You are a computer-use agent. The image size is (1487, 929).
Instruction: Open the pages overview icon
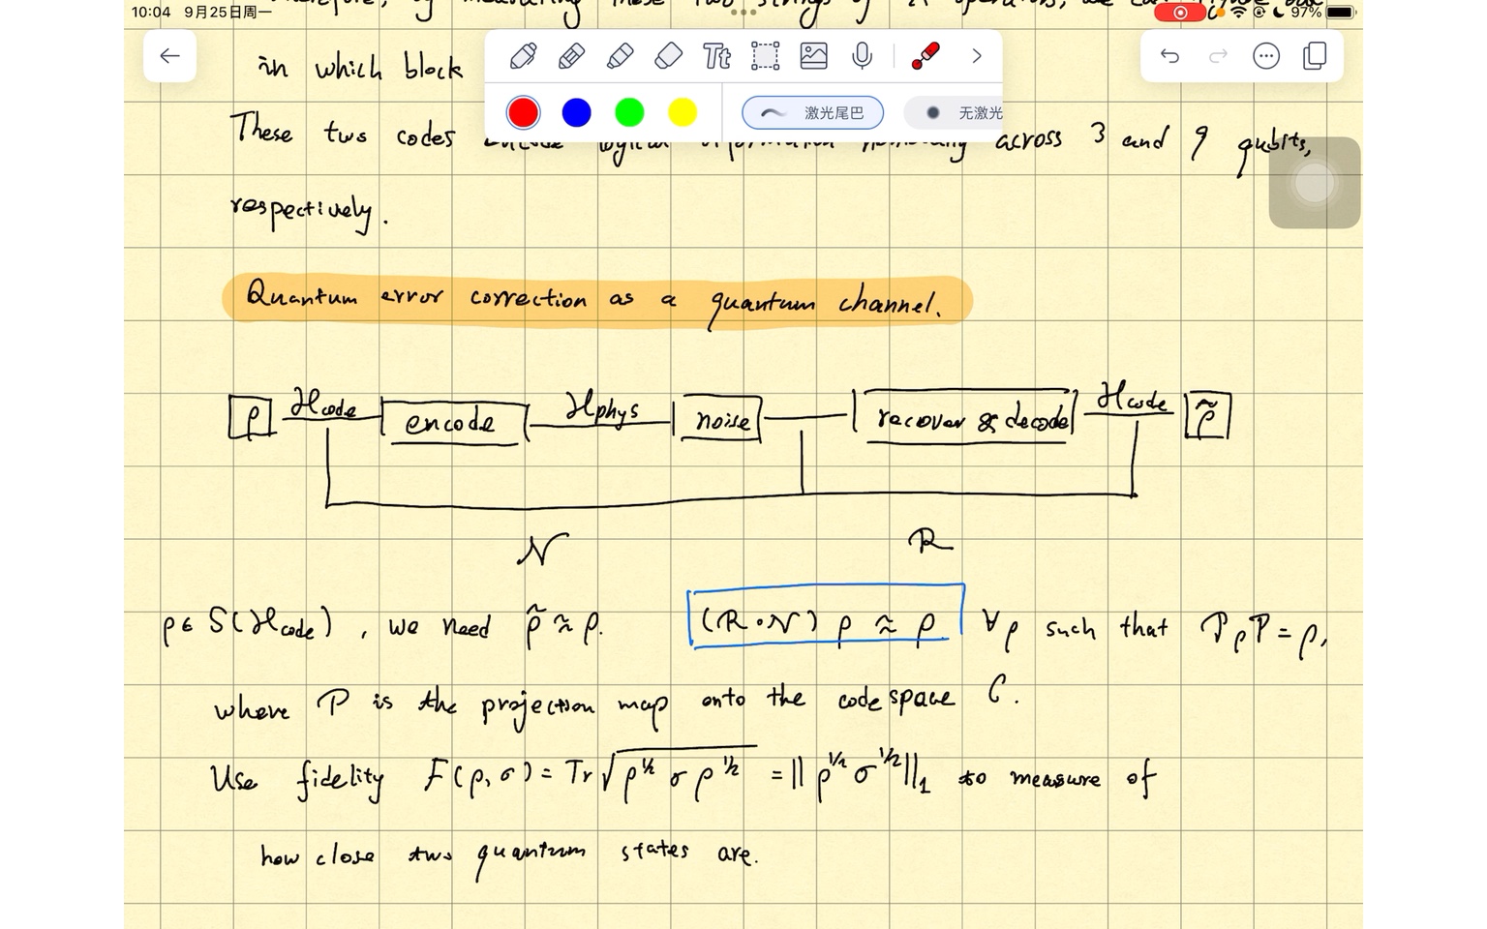pyautogui.click(x=1315, y=56)
